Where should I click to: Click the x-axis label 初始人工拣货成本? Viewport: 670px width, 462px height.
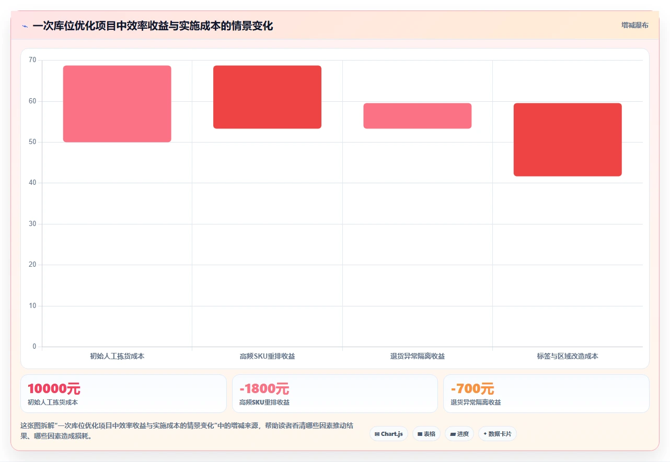pos(117,357)
